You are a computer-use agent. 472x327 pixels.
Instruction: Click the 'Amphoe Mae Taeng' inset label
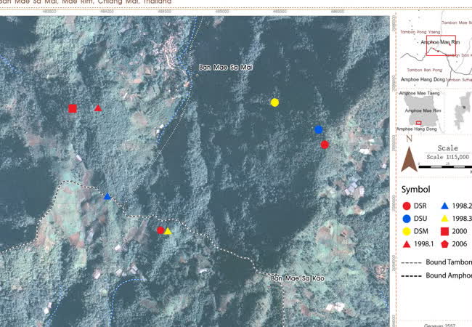coord(419,93)
